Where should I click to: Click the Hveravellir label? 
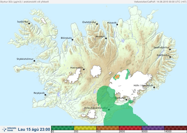click(77, 68)
